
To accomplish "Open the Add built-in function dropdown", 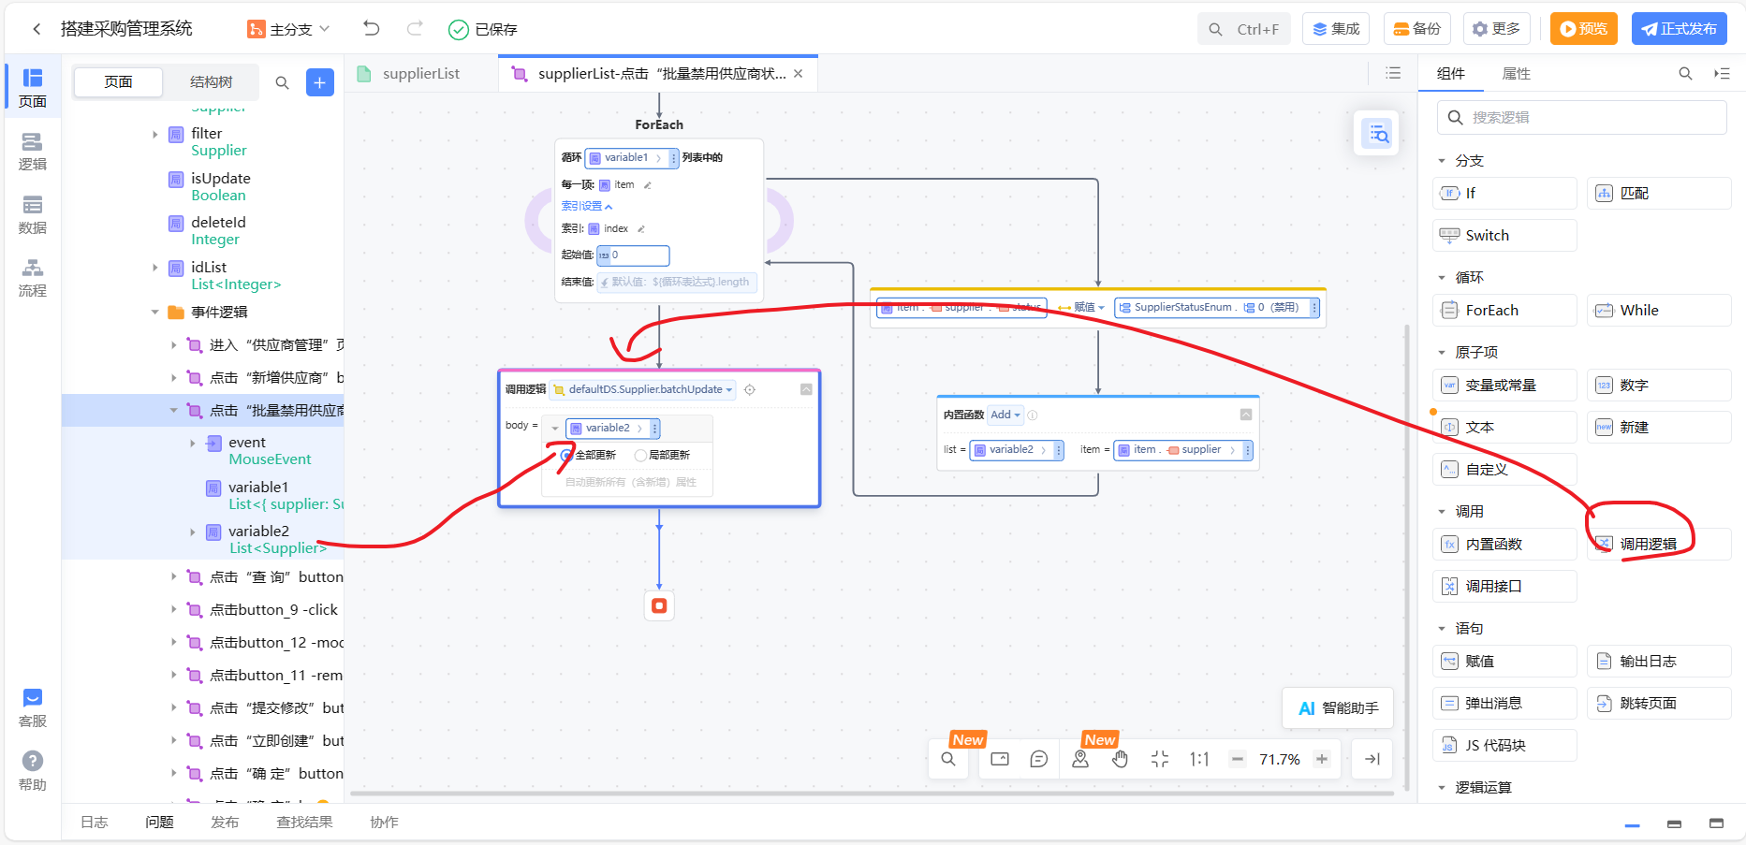I will point(1005,415).
